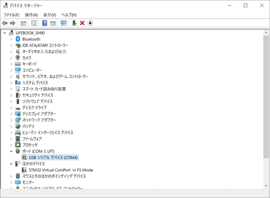The height and width of the screenshot is (198, 270).
Task: Click the vertical scrollbar thumb
Action: tap(266, 97)
